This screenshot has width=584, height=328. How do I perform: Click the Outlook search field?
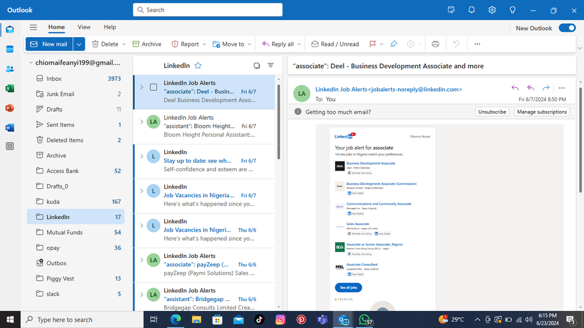click(x=207, y=10)
